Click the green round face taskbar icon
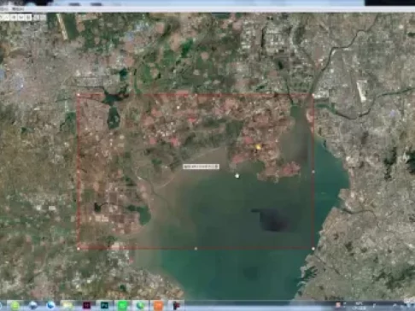Screen dimensions: 415x311 point(15,305)
